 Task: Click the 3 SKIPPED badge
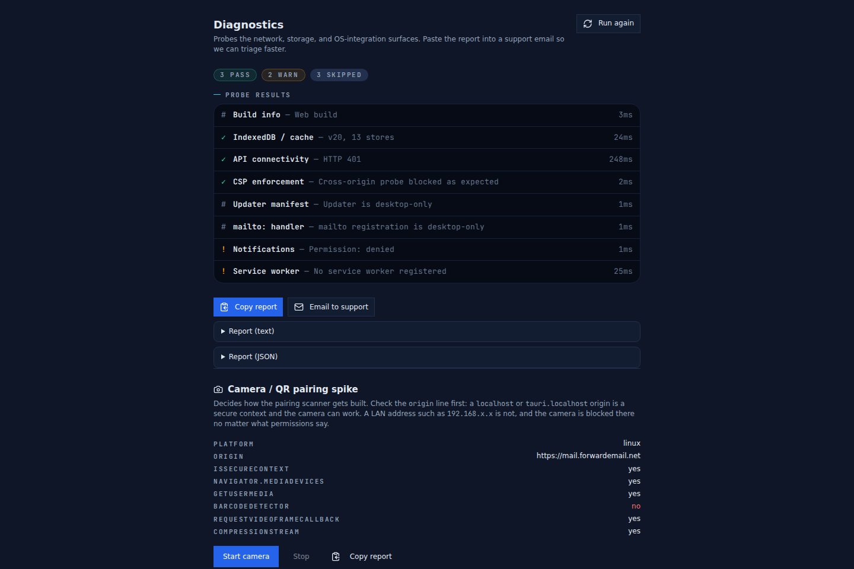pos(339,75)
